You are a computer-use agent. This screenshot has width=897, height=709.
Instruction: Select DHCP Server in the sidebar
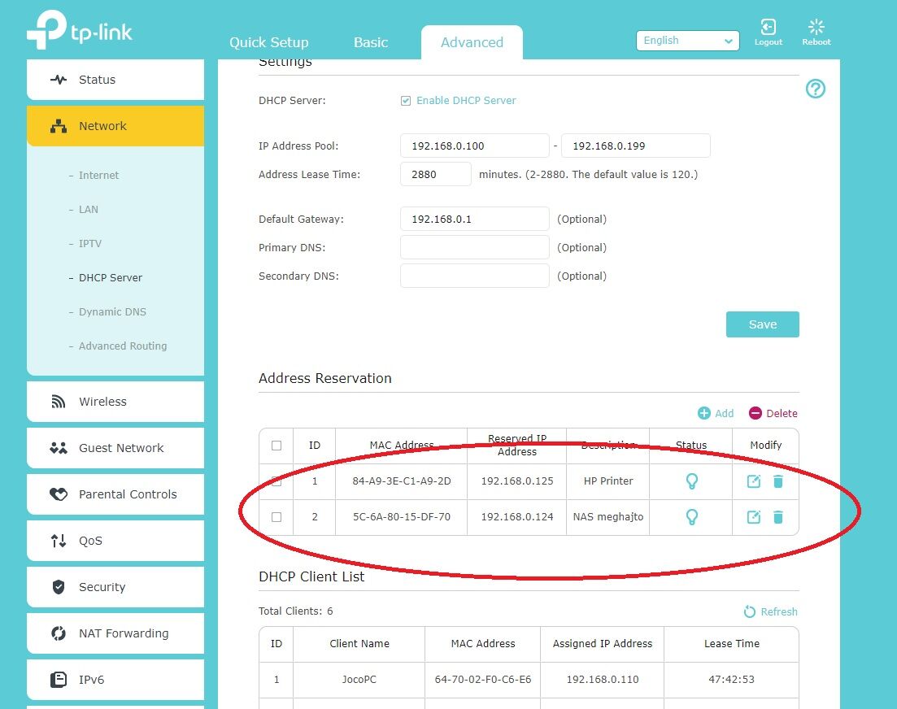pyautogui.click(x=111, y=278)
